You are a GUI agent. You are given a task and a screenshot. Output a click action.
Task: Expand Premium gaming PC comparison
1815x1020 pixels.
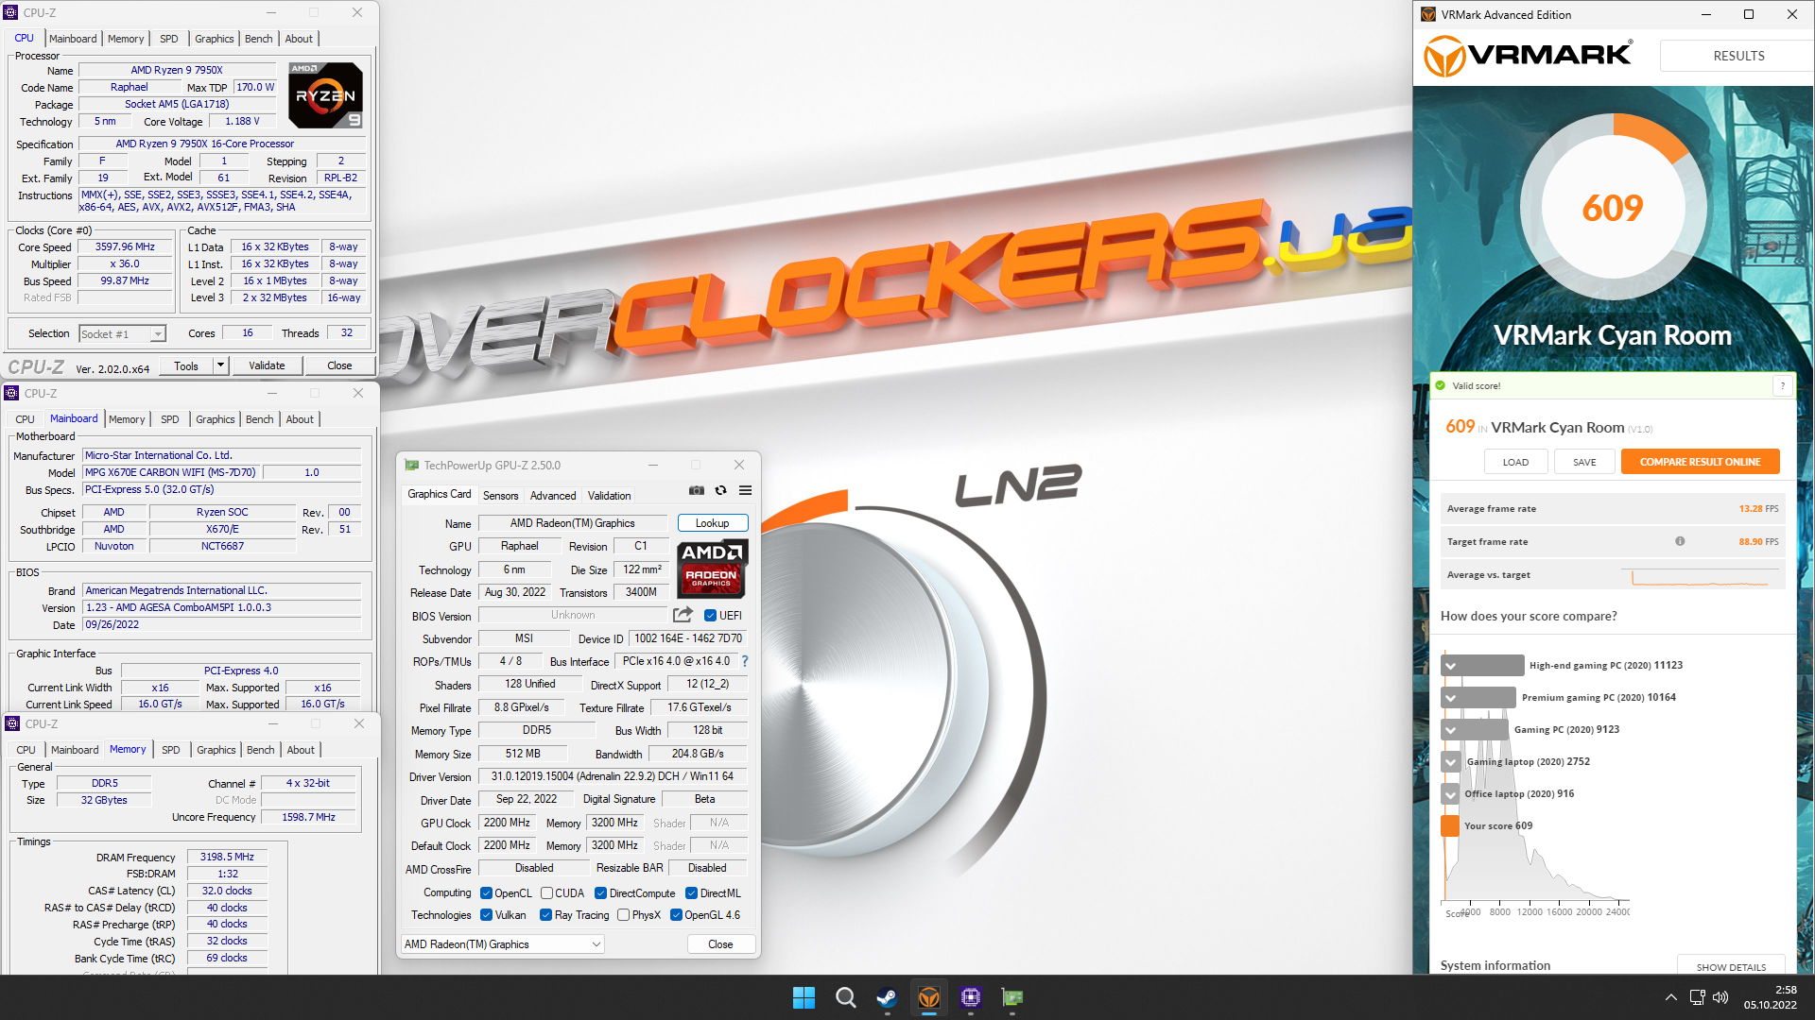[1450, 698]
